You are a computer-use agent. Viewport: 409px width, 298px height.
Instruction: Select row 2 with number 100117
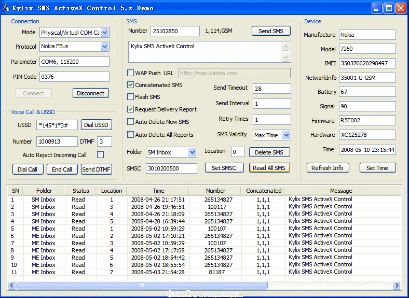click(x=204, y=207)
